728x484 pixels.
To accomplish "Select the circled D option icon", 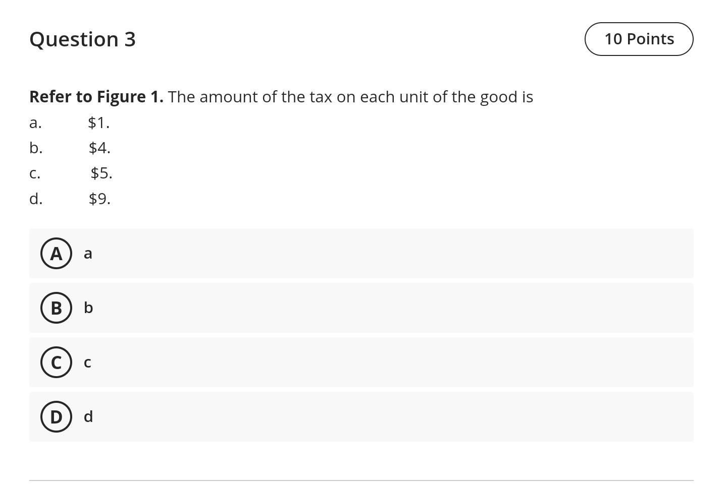I will pyautogui.click(x=56, y=416).
